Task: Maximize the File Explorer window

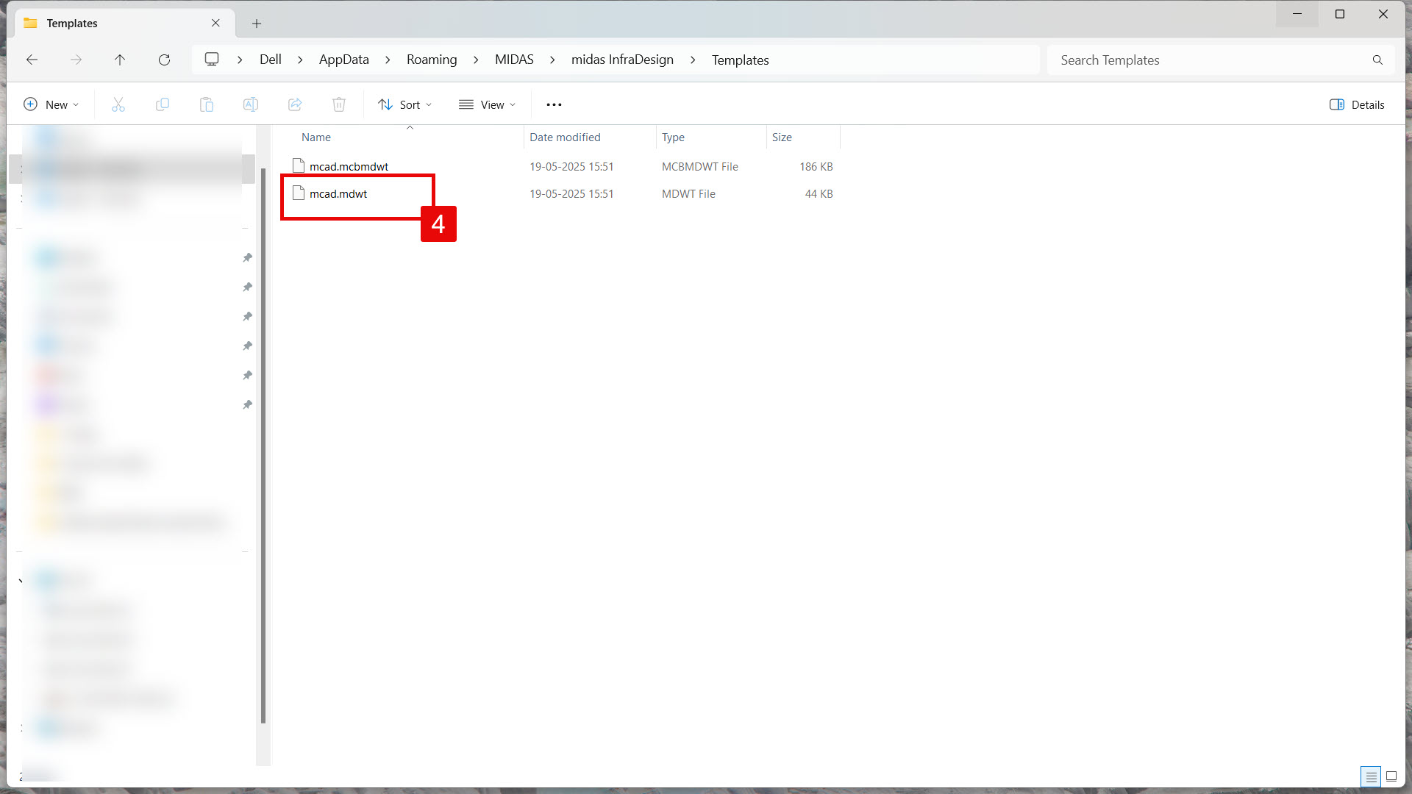Action: 1340,14
